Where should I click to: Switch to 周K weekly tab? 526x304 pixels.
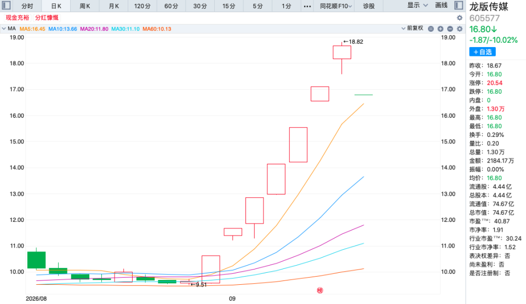(x=85, y=6)
